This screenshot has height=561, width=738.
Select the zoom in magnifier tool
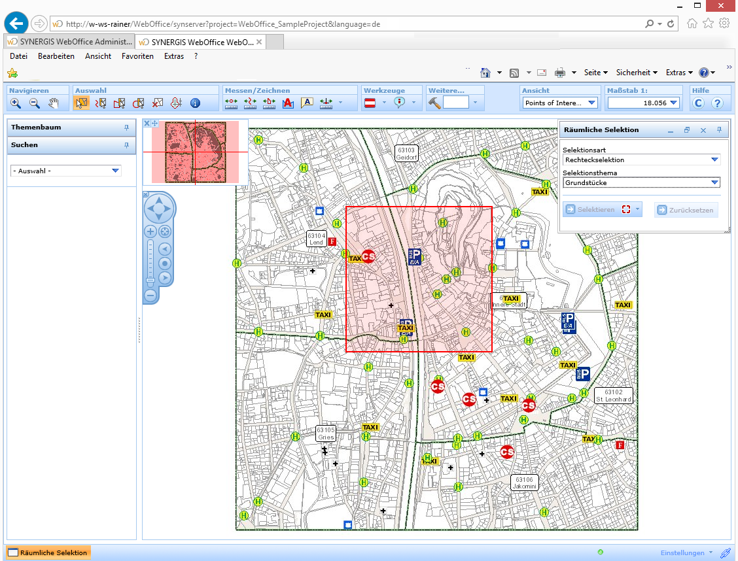(16, 103)
